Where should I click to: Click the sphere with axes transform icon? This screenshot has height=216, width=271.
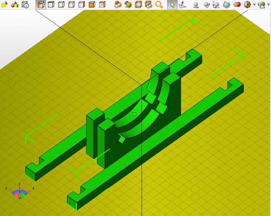click(216, 5)
